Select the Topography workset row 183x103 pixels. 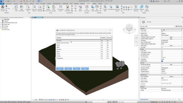point(84,58)
